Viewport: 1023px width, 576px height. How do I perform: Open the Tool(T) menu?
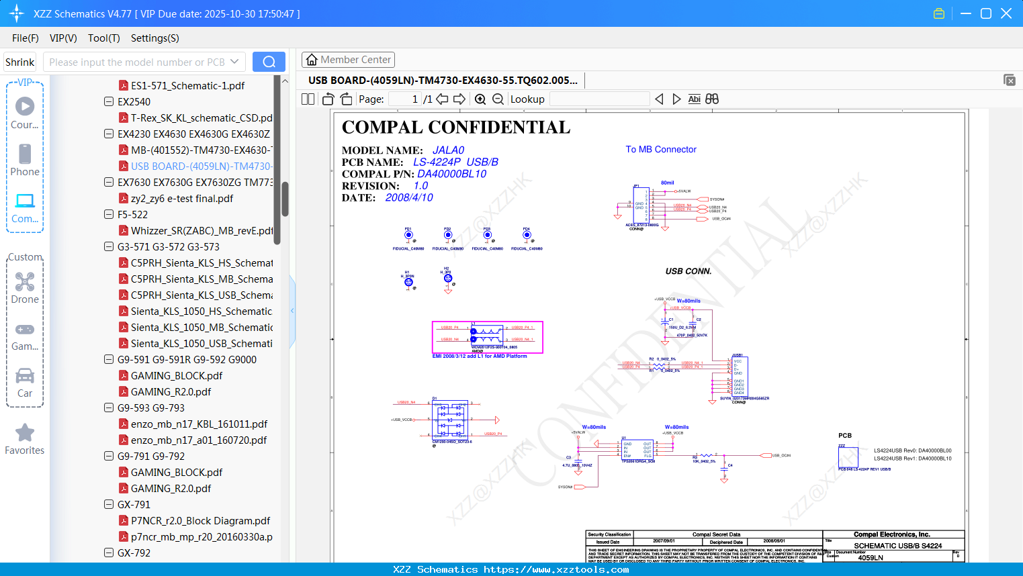click(x=104, y=38)
